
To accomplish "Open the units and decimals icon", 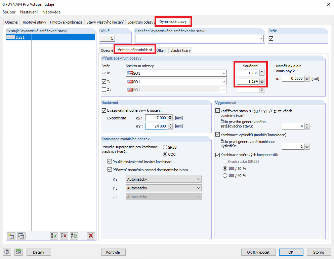I will pyautogui.click(x=18, y=252).
